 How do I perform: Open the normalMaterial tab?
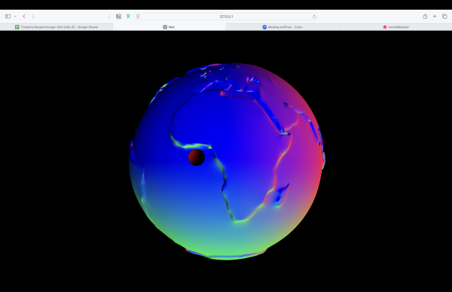[x=395, y=27]
